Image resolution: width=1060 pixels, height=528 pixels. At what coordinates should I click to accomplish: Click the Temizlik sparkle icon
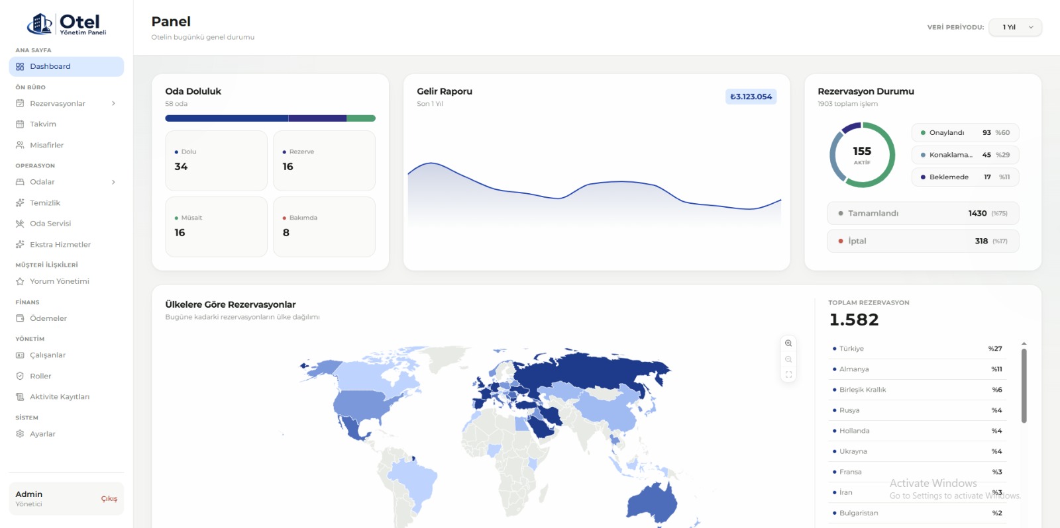pyautogui.click(x=20, y=203)
